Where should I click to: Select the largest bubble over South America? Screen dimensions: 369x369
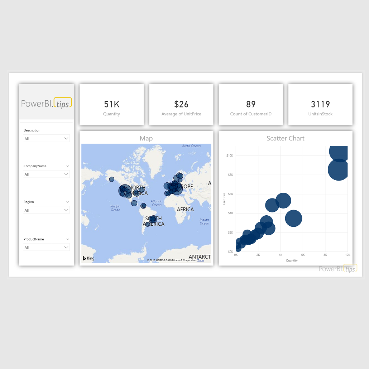point(153,219)
